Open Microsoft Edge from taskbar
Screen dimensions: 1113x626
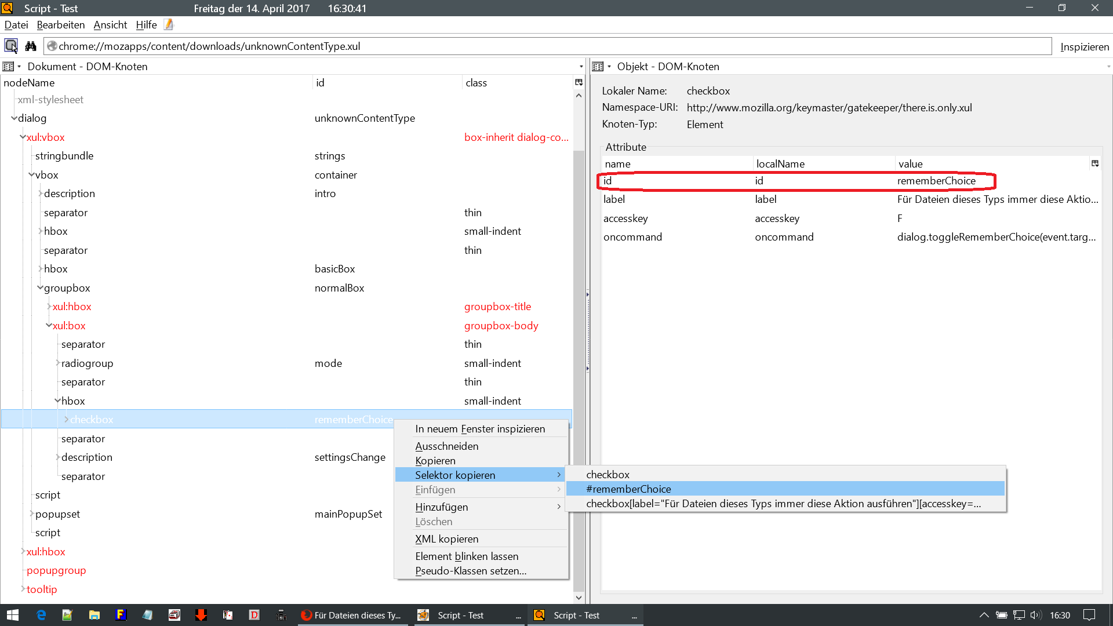click(x=41, y=615)
